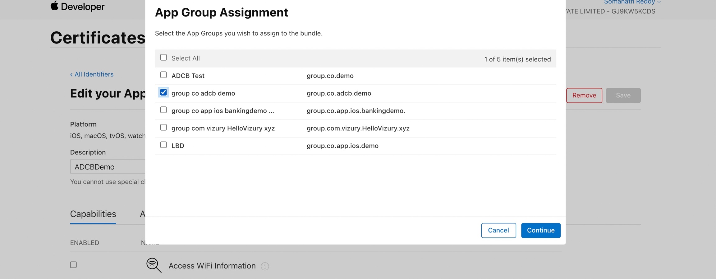716x279 pixels.
Task: Open the Somanath Reddy account dropdown
Action: point(632,2)
